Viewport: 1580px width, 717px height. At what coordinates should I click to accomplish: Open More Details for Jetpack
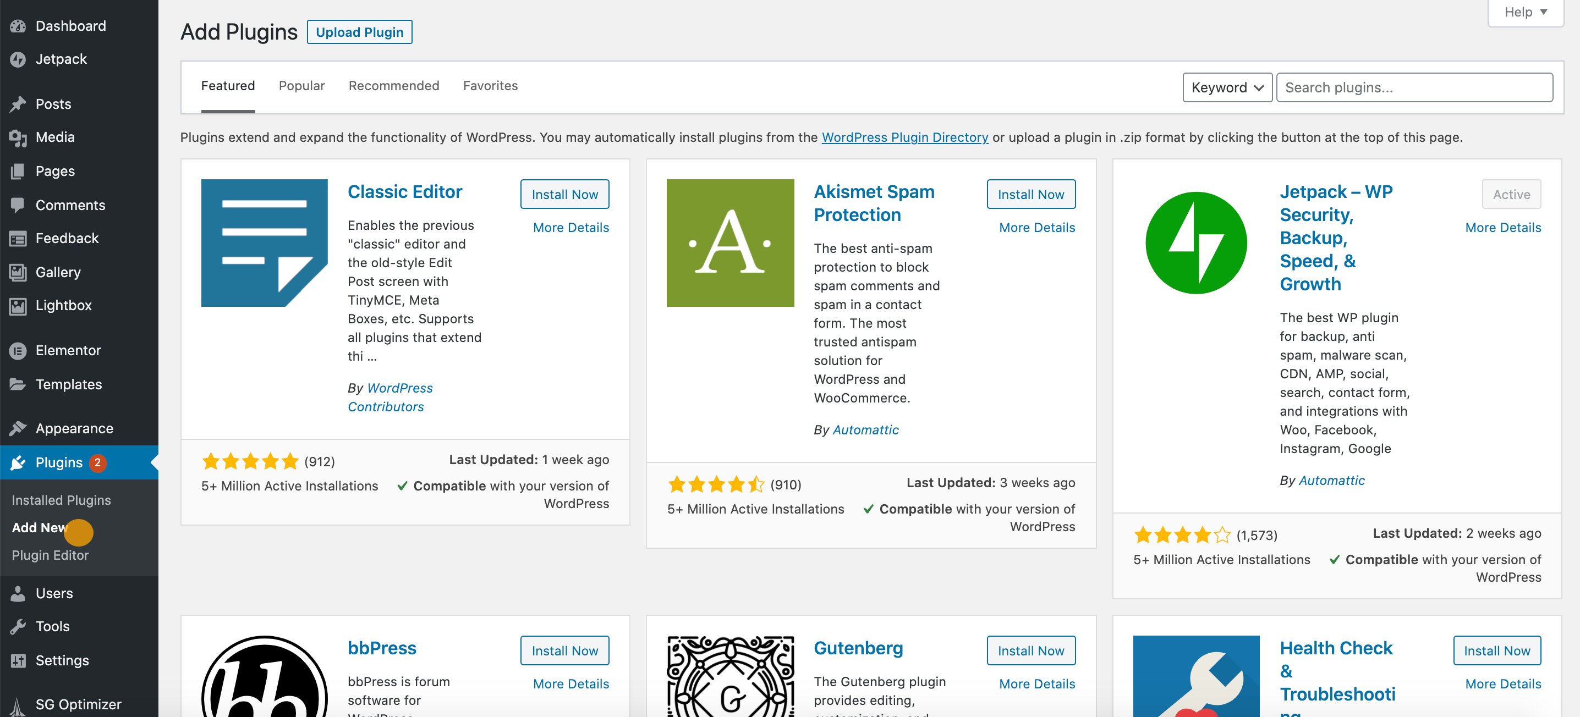1503,227
